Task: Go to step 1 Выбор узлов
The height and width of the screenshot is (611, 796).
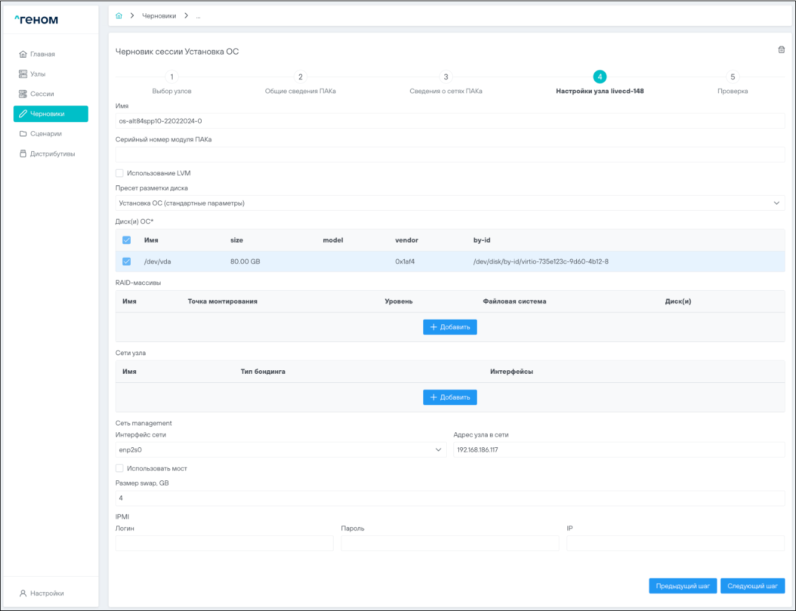Action: [172, 77]
